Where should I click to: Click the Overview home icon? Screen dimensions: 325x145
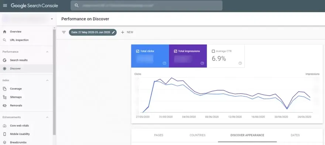[x=4, y=32]
